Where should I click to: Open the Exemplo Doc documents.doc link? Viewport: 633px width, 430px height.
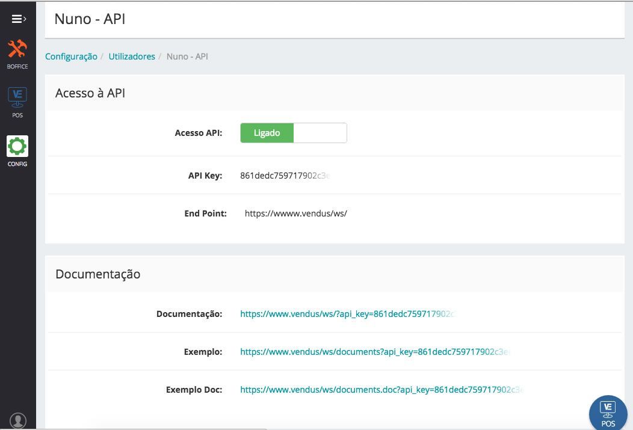[382, 390]
